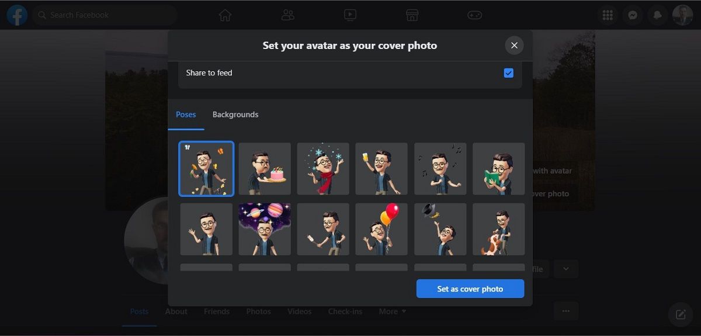Open the Friends profile tab

pos(217,311)
